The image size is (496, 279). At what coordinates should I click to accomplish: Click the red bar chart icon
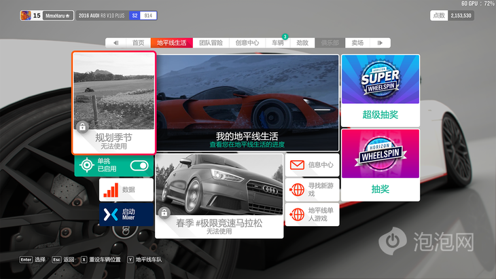pyautogui.click(x=111, y=190)
